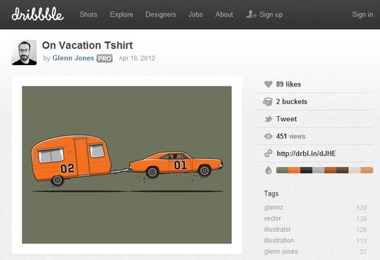Select the black palette swatch
Viewport: 380px width, 260px height.
pos(306,170)
